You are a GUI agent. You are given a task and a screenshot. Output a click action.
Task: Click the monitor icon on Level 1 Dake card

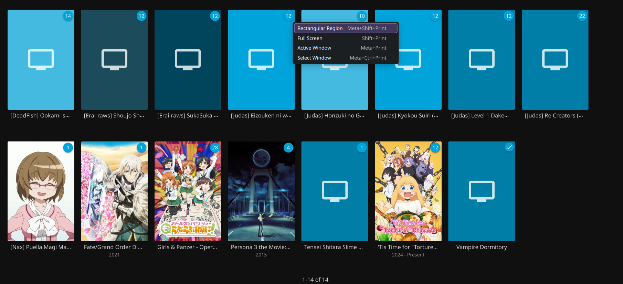click(x=482, y=60)
